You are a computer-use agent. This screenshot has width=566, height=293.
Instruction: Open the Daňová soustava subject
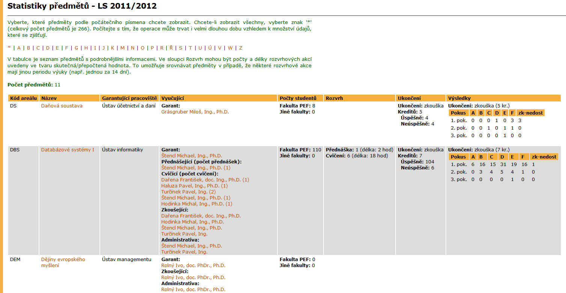62,106
